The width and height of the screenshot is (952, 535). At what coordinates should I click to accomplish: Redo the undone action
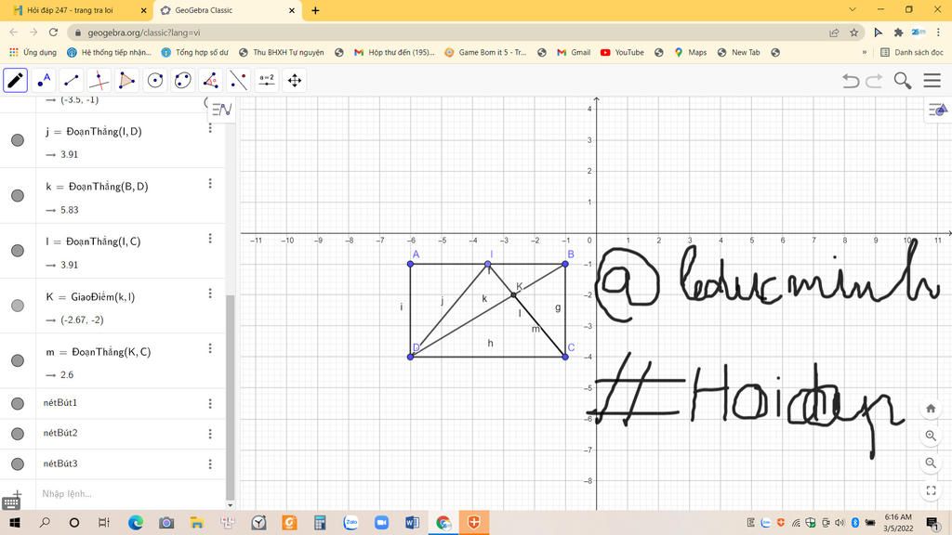pyautogui.click(x=874, y=80)
